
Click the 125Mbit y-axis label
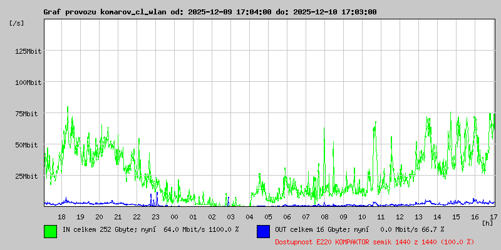click(26, 51)
